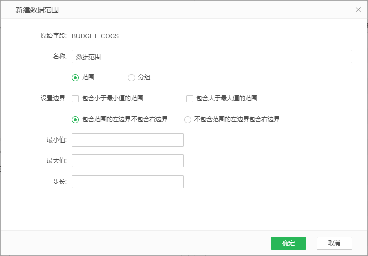Focus the 最大值 input box
This screenshot has height=256, width=368.
coord(127,161)
